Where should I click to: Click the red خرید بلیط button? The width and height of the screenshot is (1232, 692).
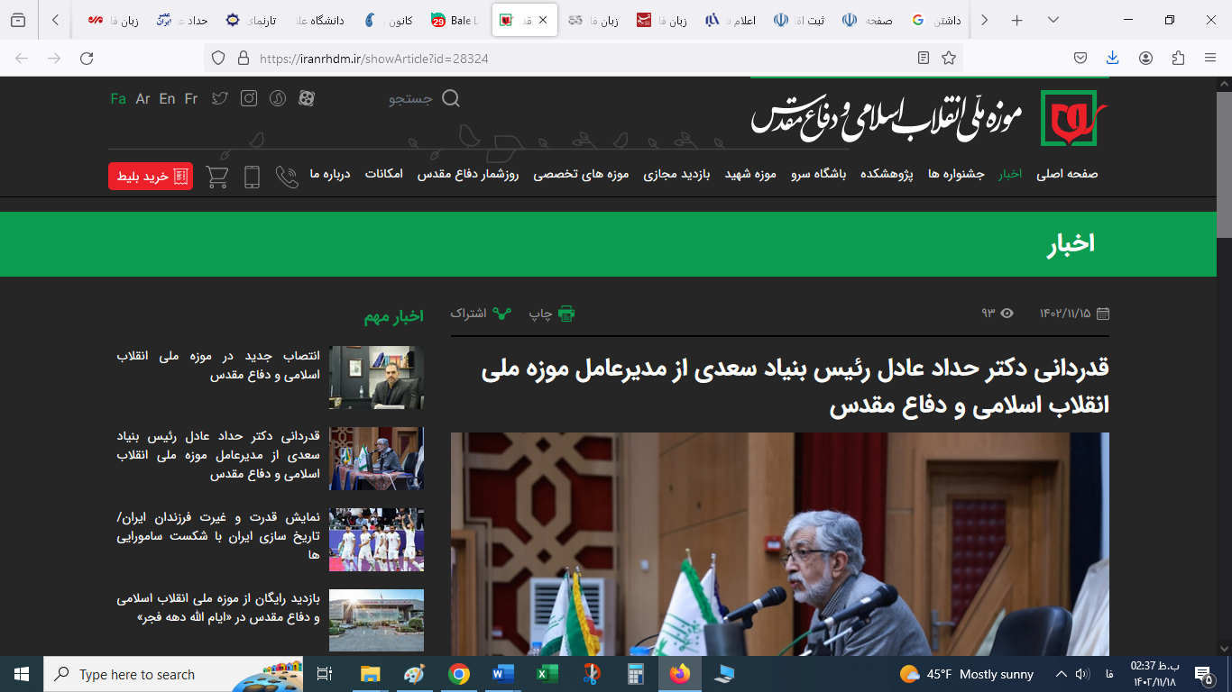click(151, 177)
